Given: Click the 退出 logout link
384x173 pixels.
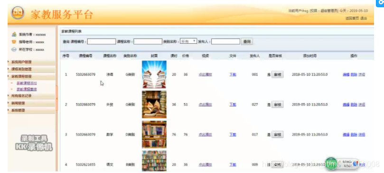Looking at the screenshot, I should tap(364, 18).
